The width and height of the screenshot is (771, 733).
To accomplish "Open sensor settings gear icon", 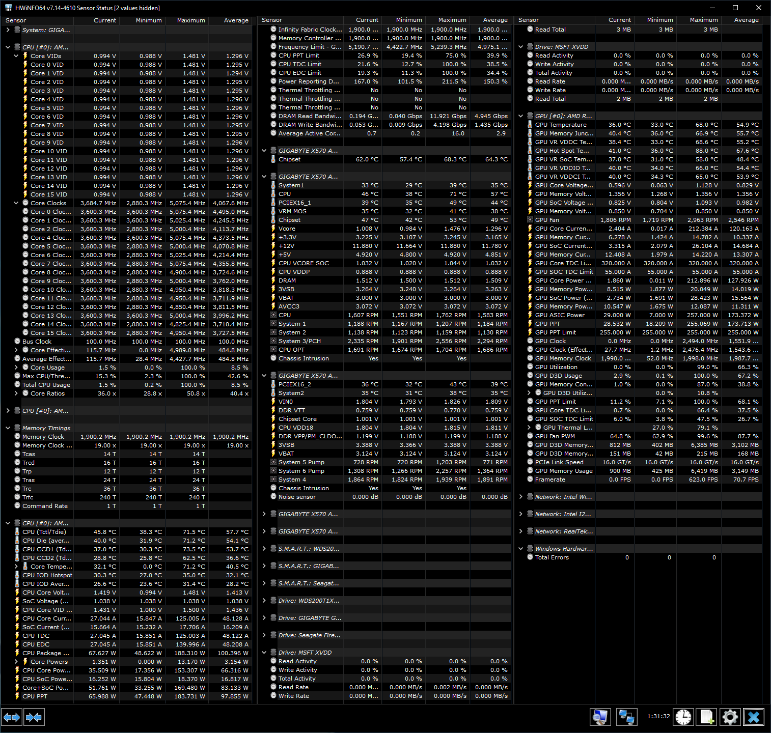I will point(730,717).
